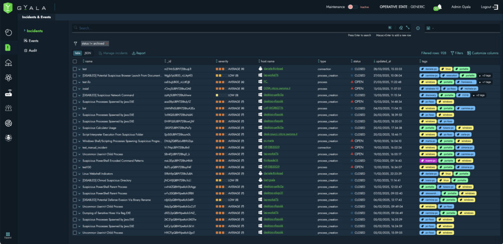
Task: Open the atom-shaped sidebar icon
Action: [8, 78]
